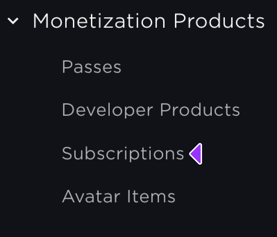Screen dimensions: 277x237
Task: Go to Developer Products
Action: pyautogui.click(x=151, y=110)
